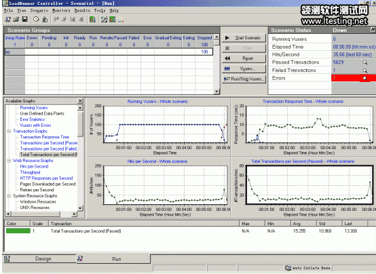Collapse the System Resource Graphs tree node
The width and height of the screenshot is (376, 274).
pyautogui.click(x=9, y=196)
